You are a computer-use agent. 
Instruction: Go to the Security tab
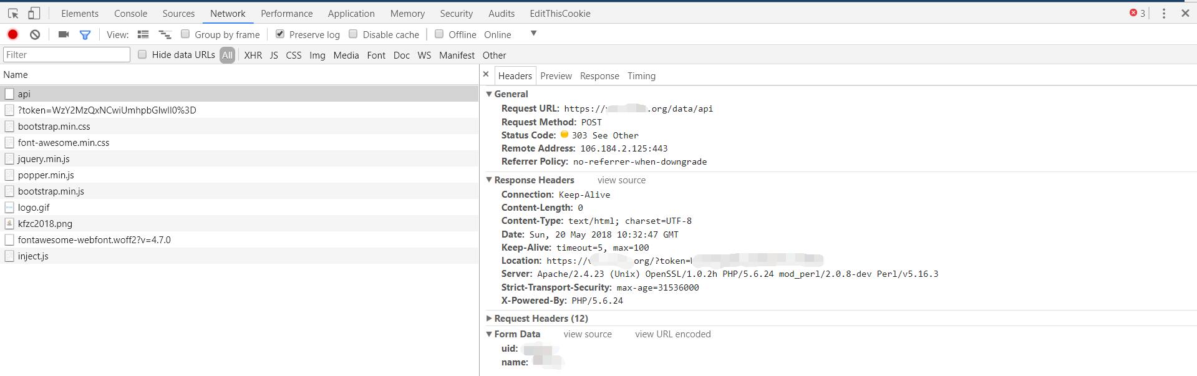pyautogui.click(x=457, y=13)
